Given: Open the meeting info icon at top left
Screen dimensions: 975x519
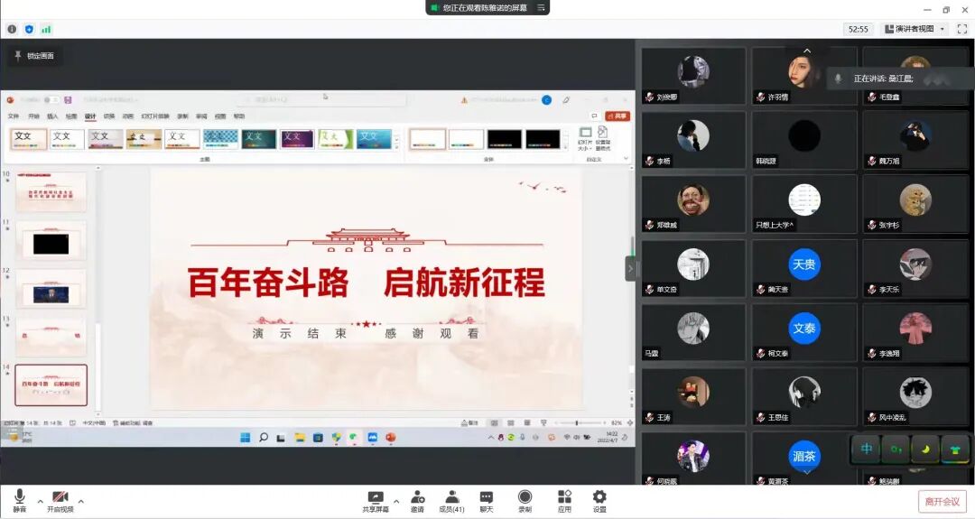Looking at the screenshot, I should click(x=12, y=29).
